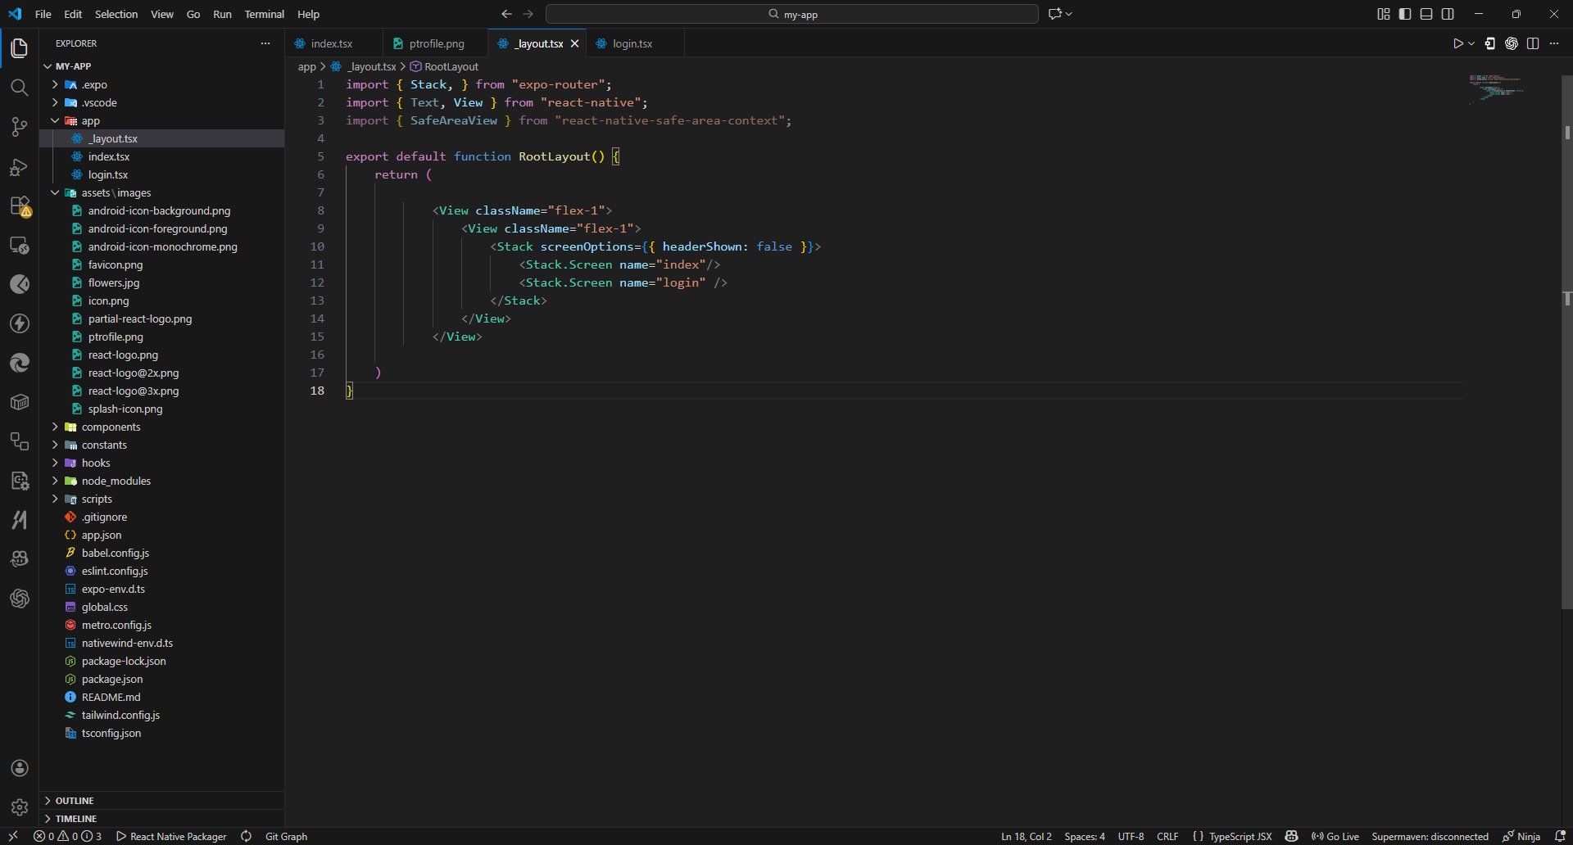Click Go Live in status bar
This screenshot has width=1573, height=845.
1335,836
